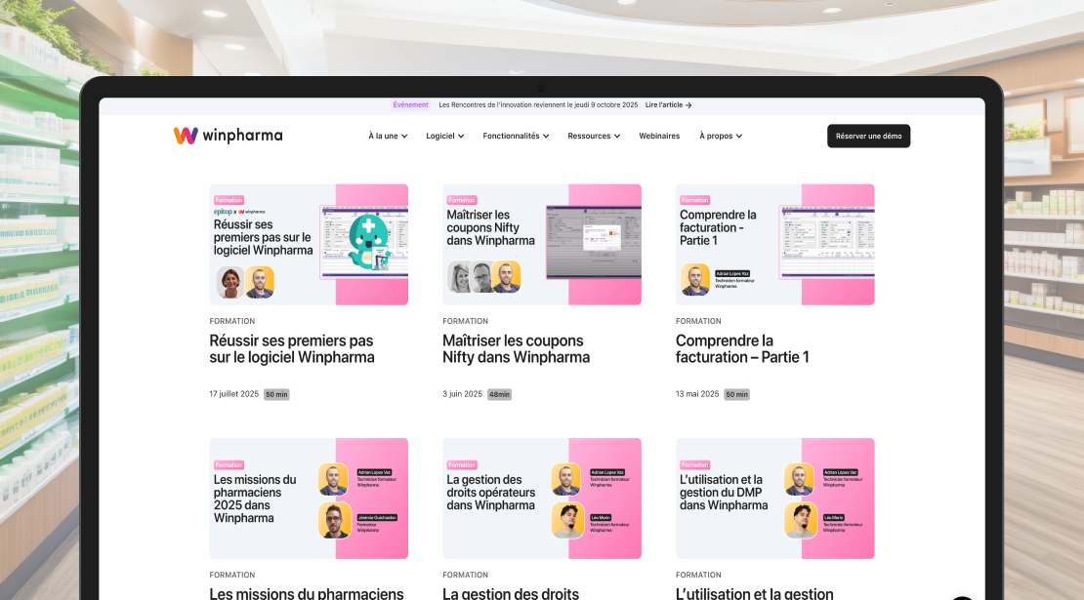Click the 50 min badge under first article
This screenshot has width=1084, height=600.
coord(276,394)
